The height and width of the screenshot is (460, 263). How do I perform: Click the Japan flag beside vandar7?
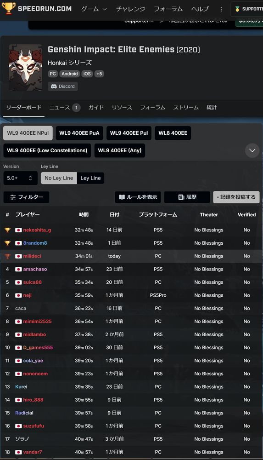click(x=18, y=452)
